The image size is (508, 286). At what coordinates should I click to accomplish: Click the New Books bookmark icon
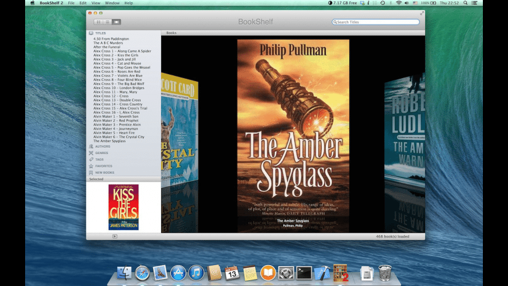[x=91, y=173]
